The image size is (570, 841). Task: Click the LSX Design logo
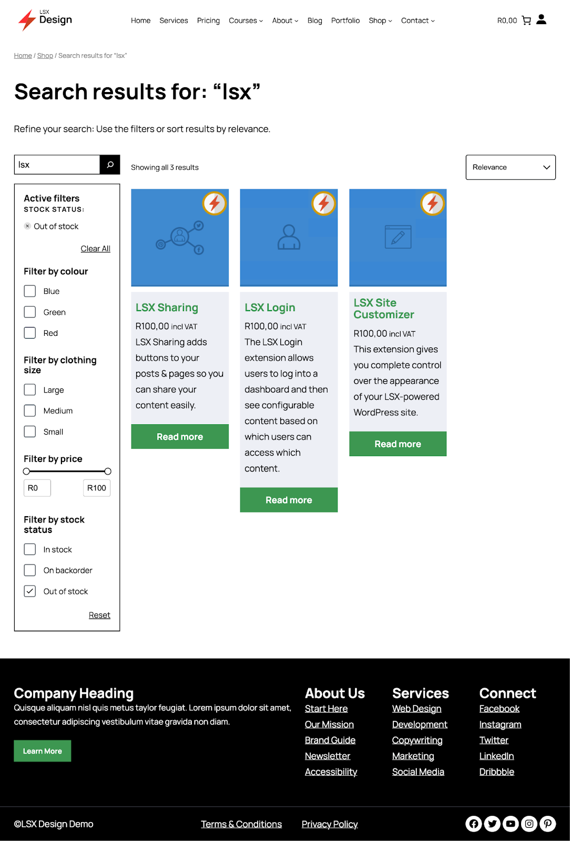click(45, 20)
